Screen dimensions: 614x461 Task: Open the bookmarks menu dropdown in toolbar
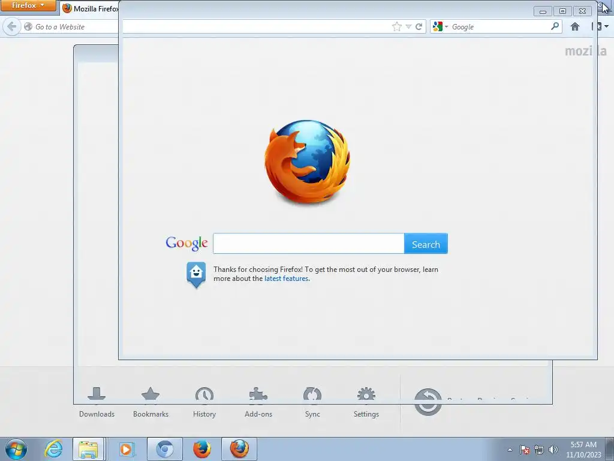601,26
